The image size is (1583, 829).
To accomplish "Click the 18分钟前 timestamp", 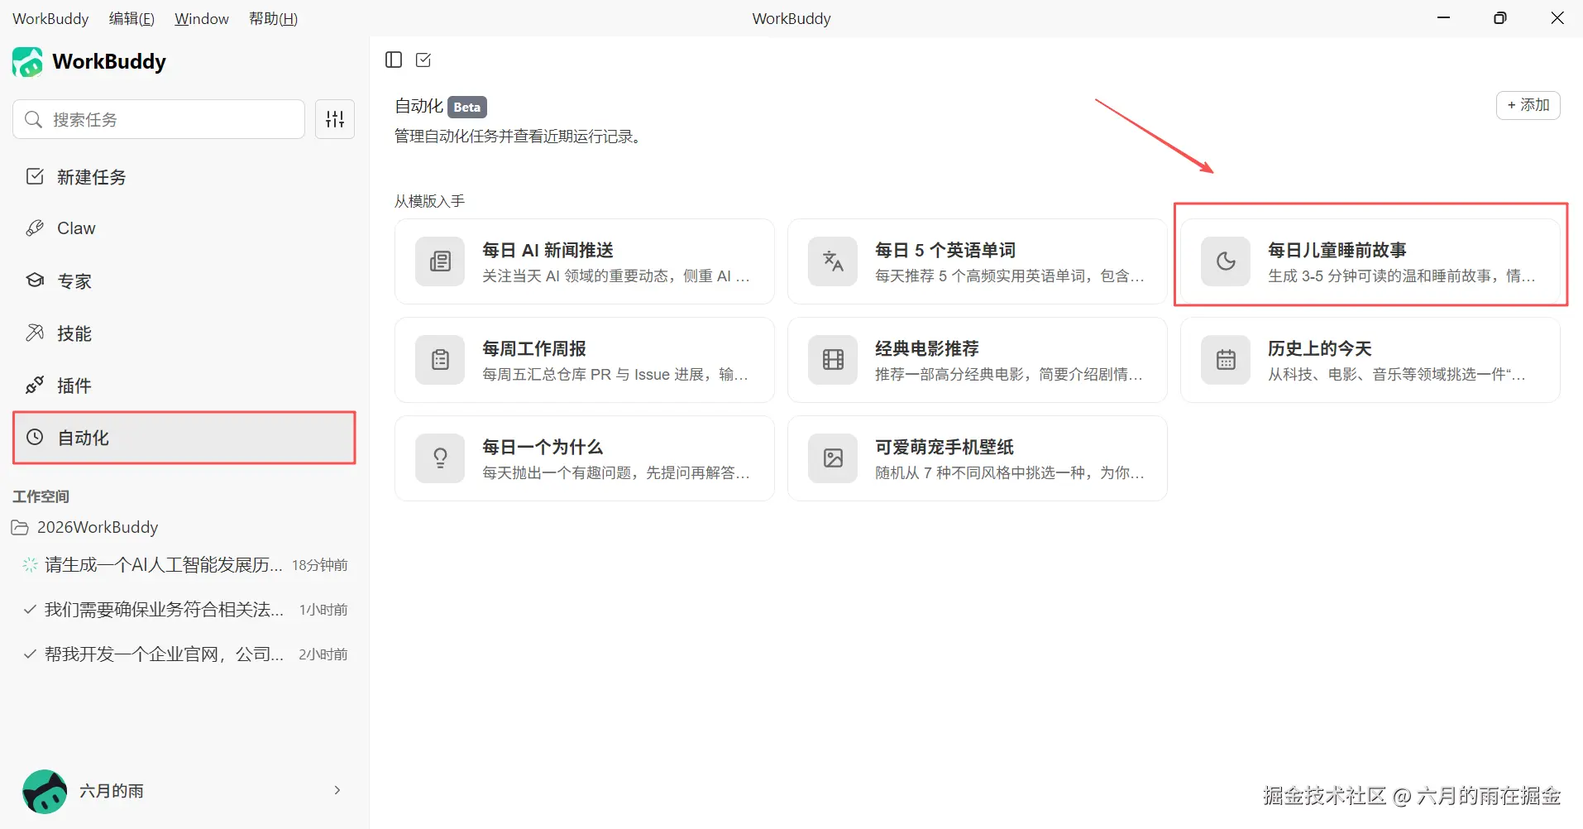I will [320, 565].
